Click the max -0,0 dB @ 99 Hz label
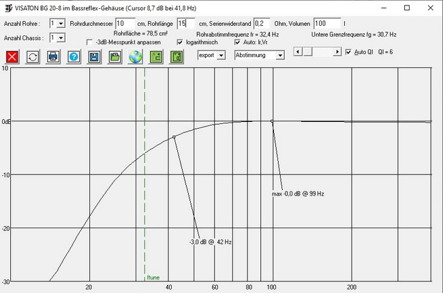Viewport: 443px width, 293px height. click(298, 194)
